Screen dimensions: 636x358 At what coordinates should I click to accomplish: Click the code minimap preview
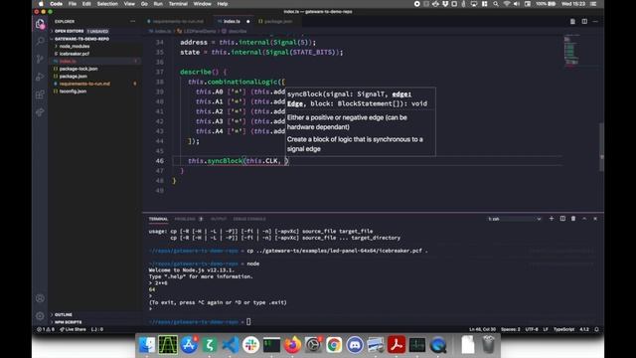pyautogui.click(x=572, y=51)
